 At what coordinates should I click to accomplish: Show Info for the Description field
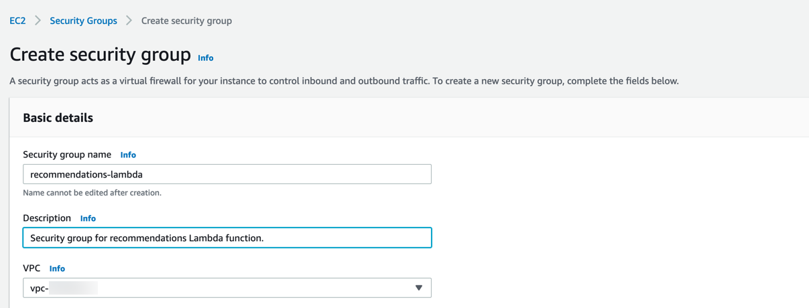[x=88, y=218]
